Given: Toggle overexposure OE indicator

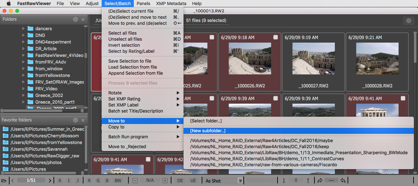Looking at the screenshot, I should pyautogui.click(x=180, y=181).
